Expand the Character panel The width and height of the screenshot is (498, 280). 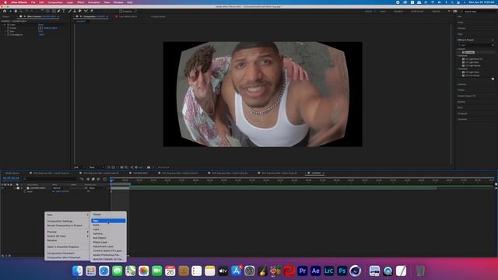(462, 119)
